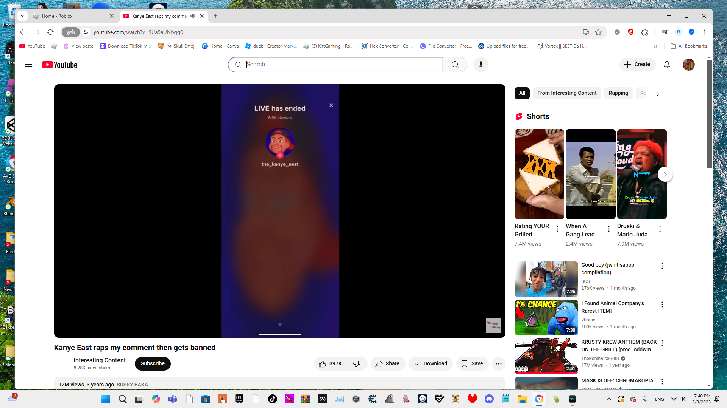Focus the YouTube search box
This screenshot has width=727, height=408.
[x=335, y=65]
